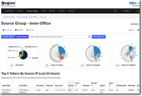The width and height of the screenshot is (142, 96).
Task: Expand the srcip srcport chord diagram
Action: pyautogui.click(x=82, y=65)
